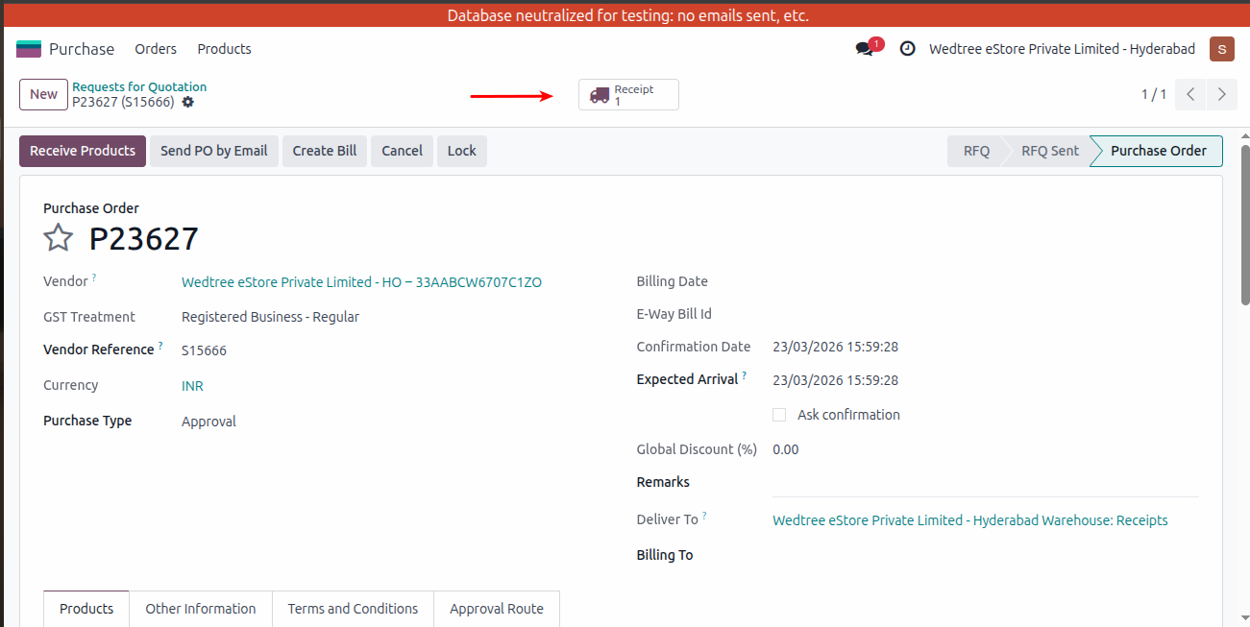Mark P23627 as favorite with star
The width and height of the screenshot is (1250, 627).
coord(59,238)
